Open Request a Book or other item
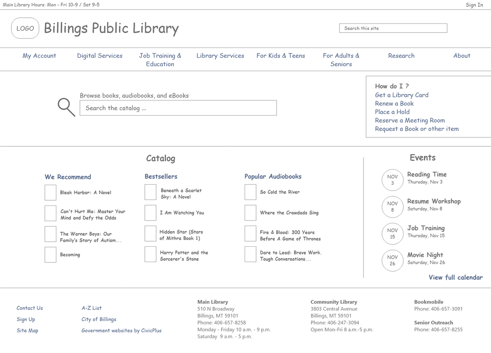This screenshot has width=491, height=353. (417, 129)
